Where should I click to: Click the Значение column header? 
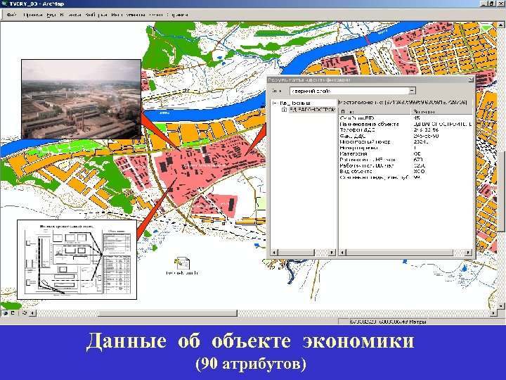tap(441, 111)
